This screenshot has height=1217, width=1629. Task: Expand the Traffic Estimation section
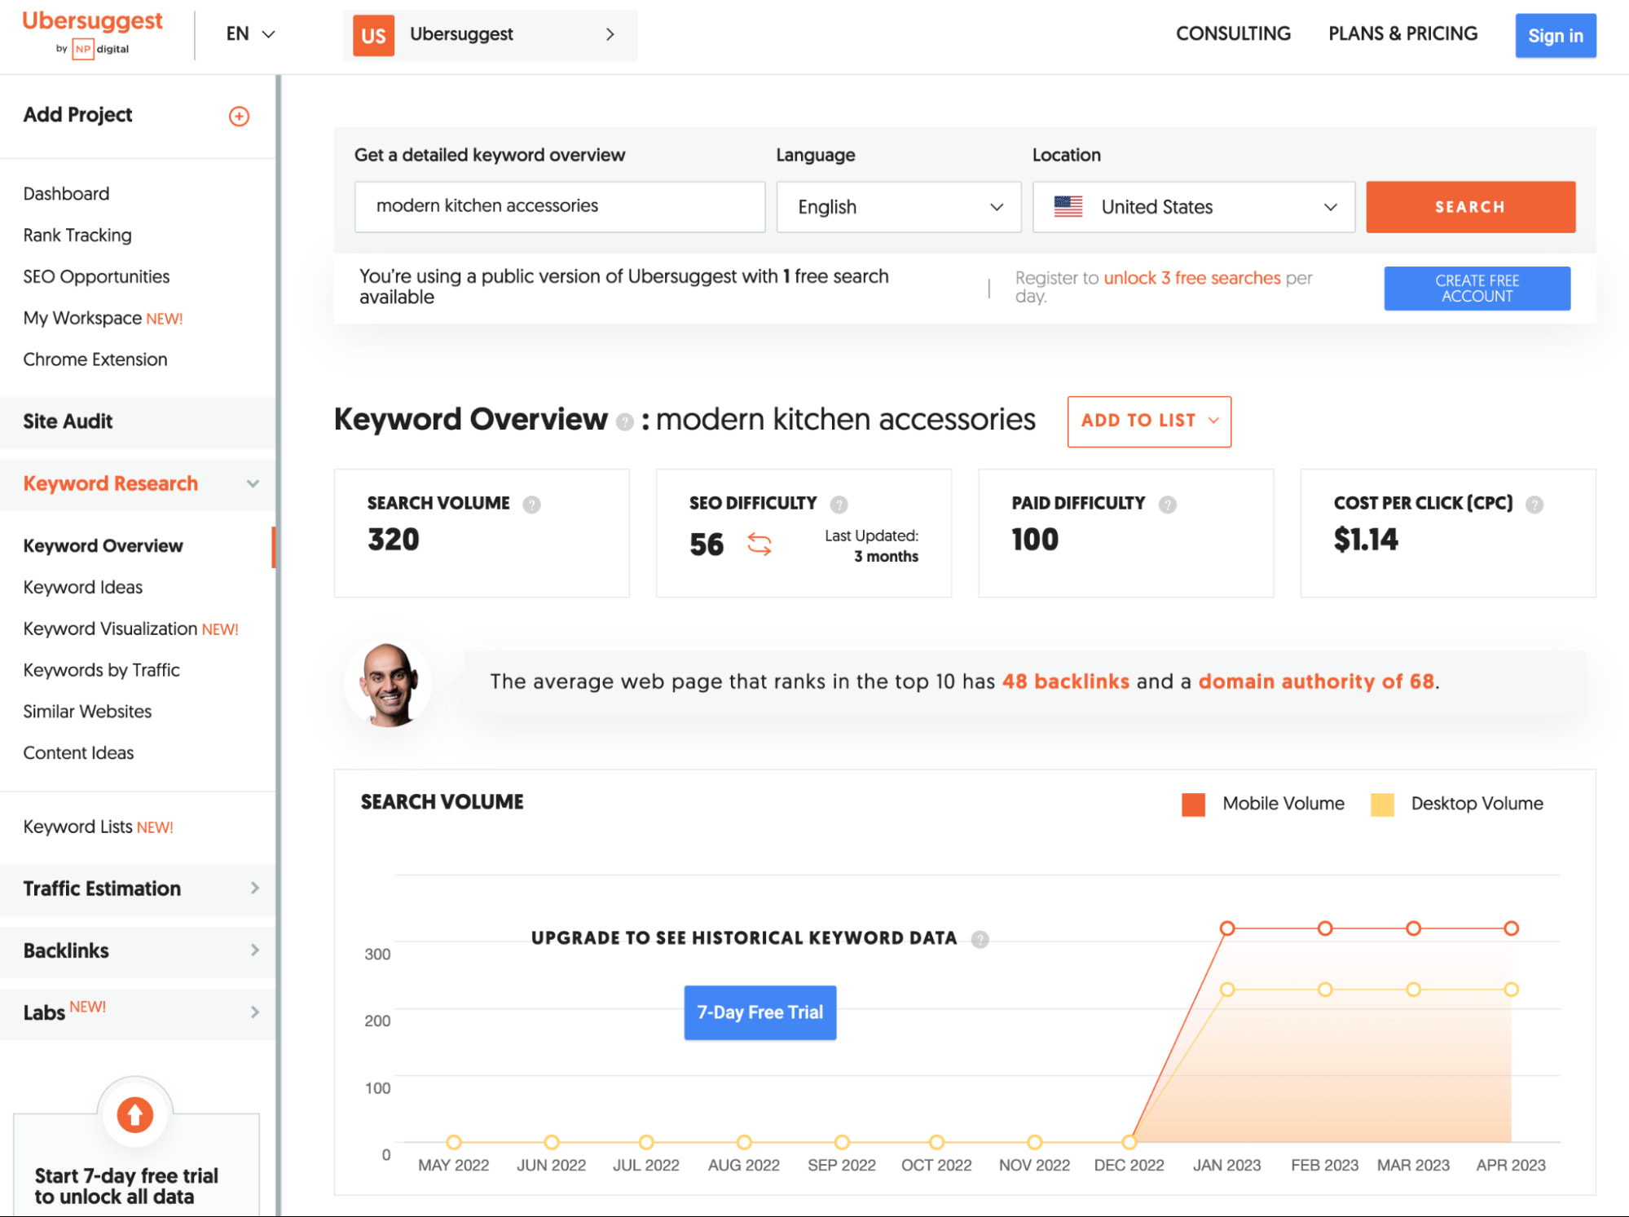[x=139, y=888]
